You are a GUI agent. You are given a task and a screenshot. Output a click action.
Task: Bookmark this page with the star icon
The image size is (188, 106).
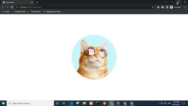[153, 7]
